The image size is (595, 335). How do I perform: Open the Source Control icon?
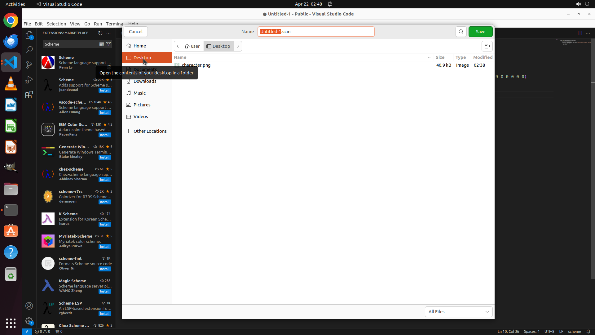29,65
